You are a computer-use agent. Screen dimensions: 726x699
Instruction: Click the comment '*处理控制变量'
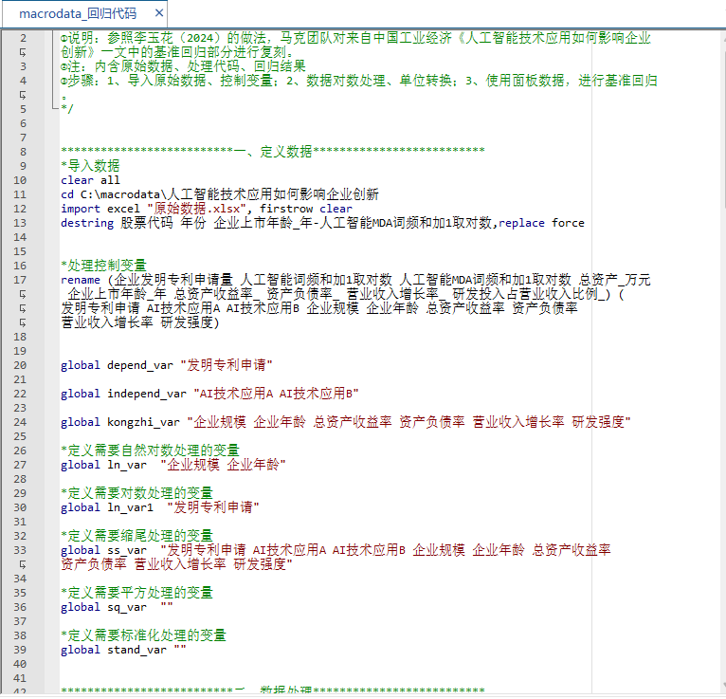[103, 266]
